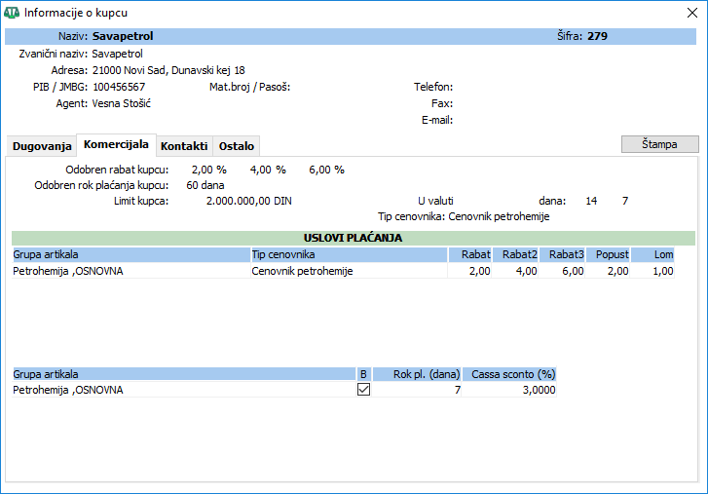Click the 6,00 % approved rabat value
The width and height of the screenshot is (708, 494).
pyautogui.click(x=326, y=170)
